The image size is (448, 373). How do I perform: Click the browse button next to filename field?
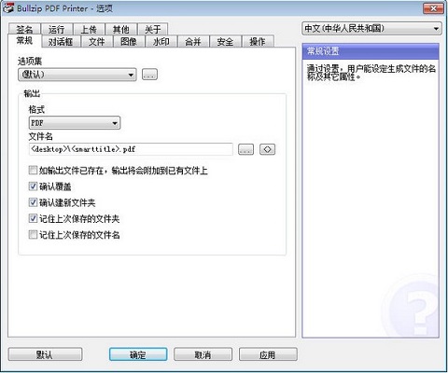point(245,149)
